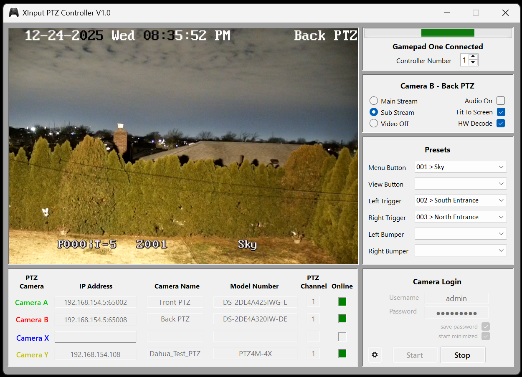
Task: Uncheck the HW Decode option
Action: [x=501, y=123]
